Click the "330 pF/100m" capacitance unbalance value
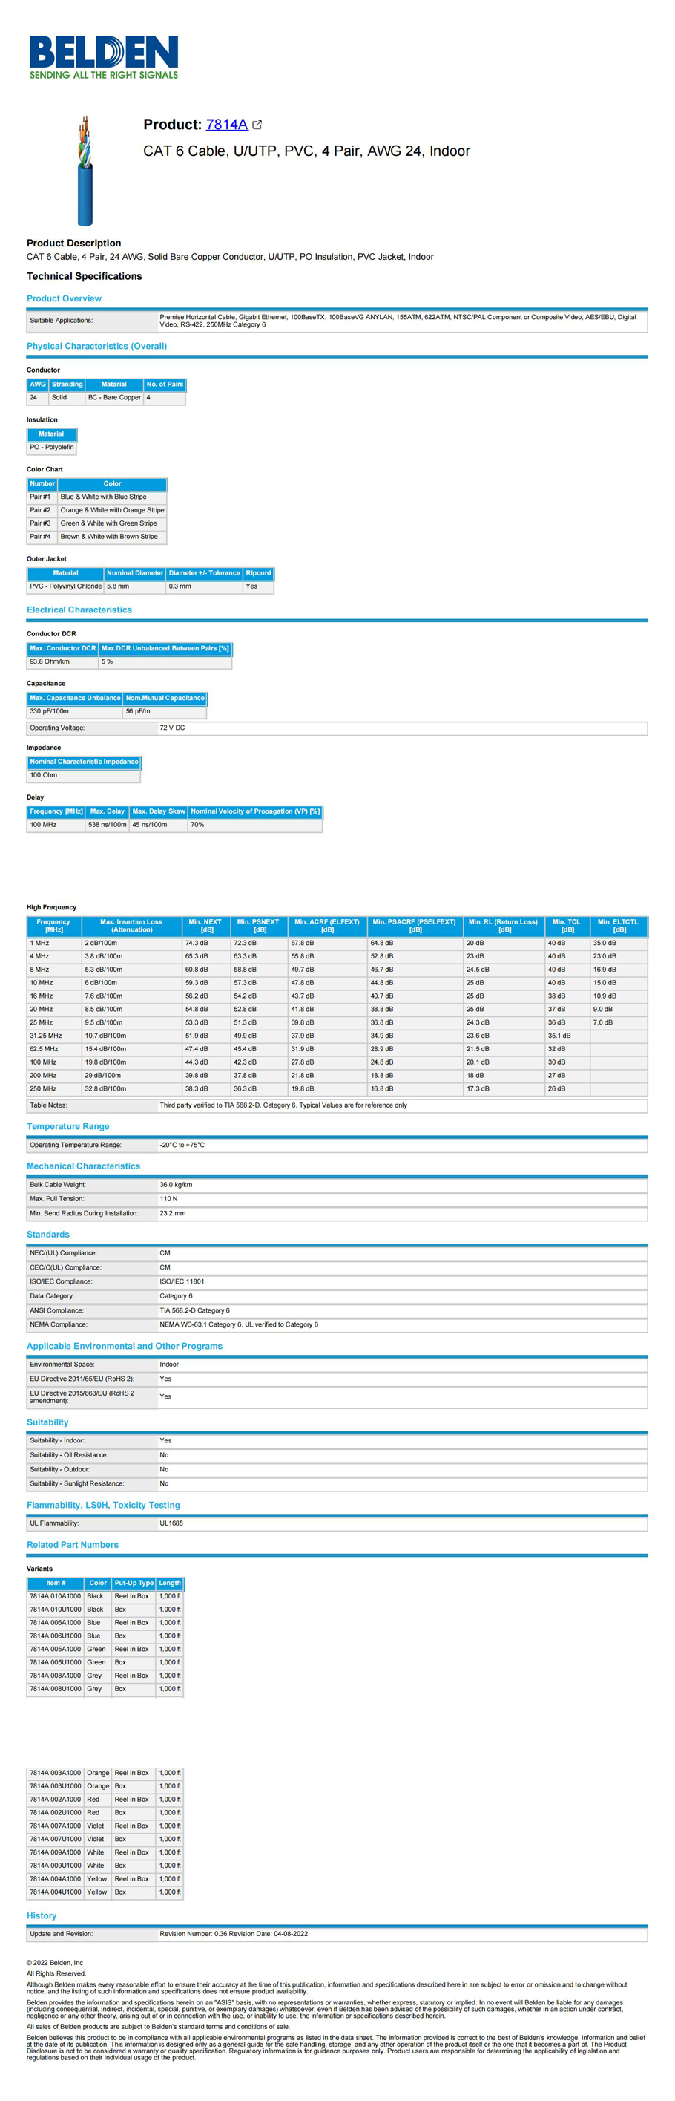This screenshot has height=2101, width=675. click(75, 712)
